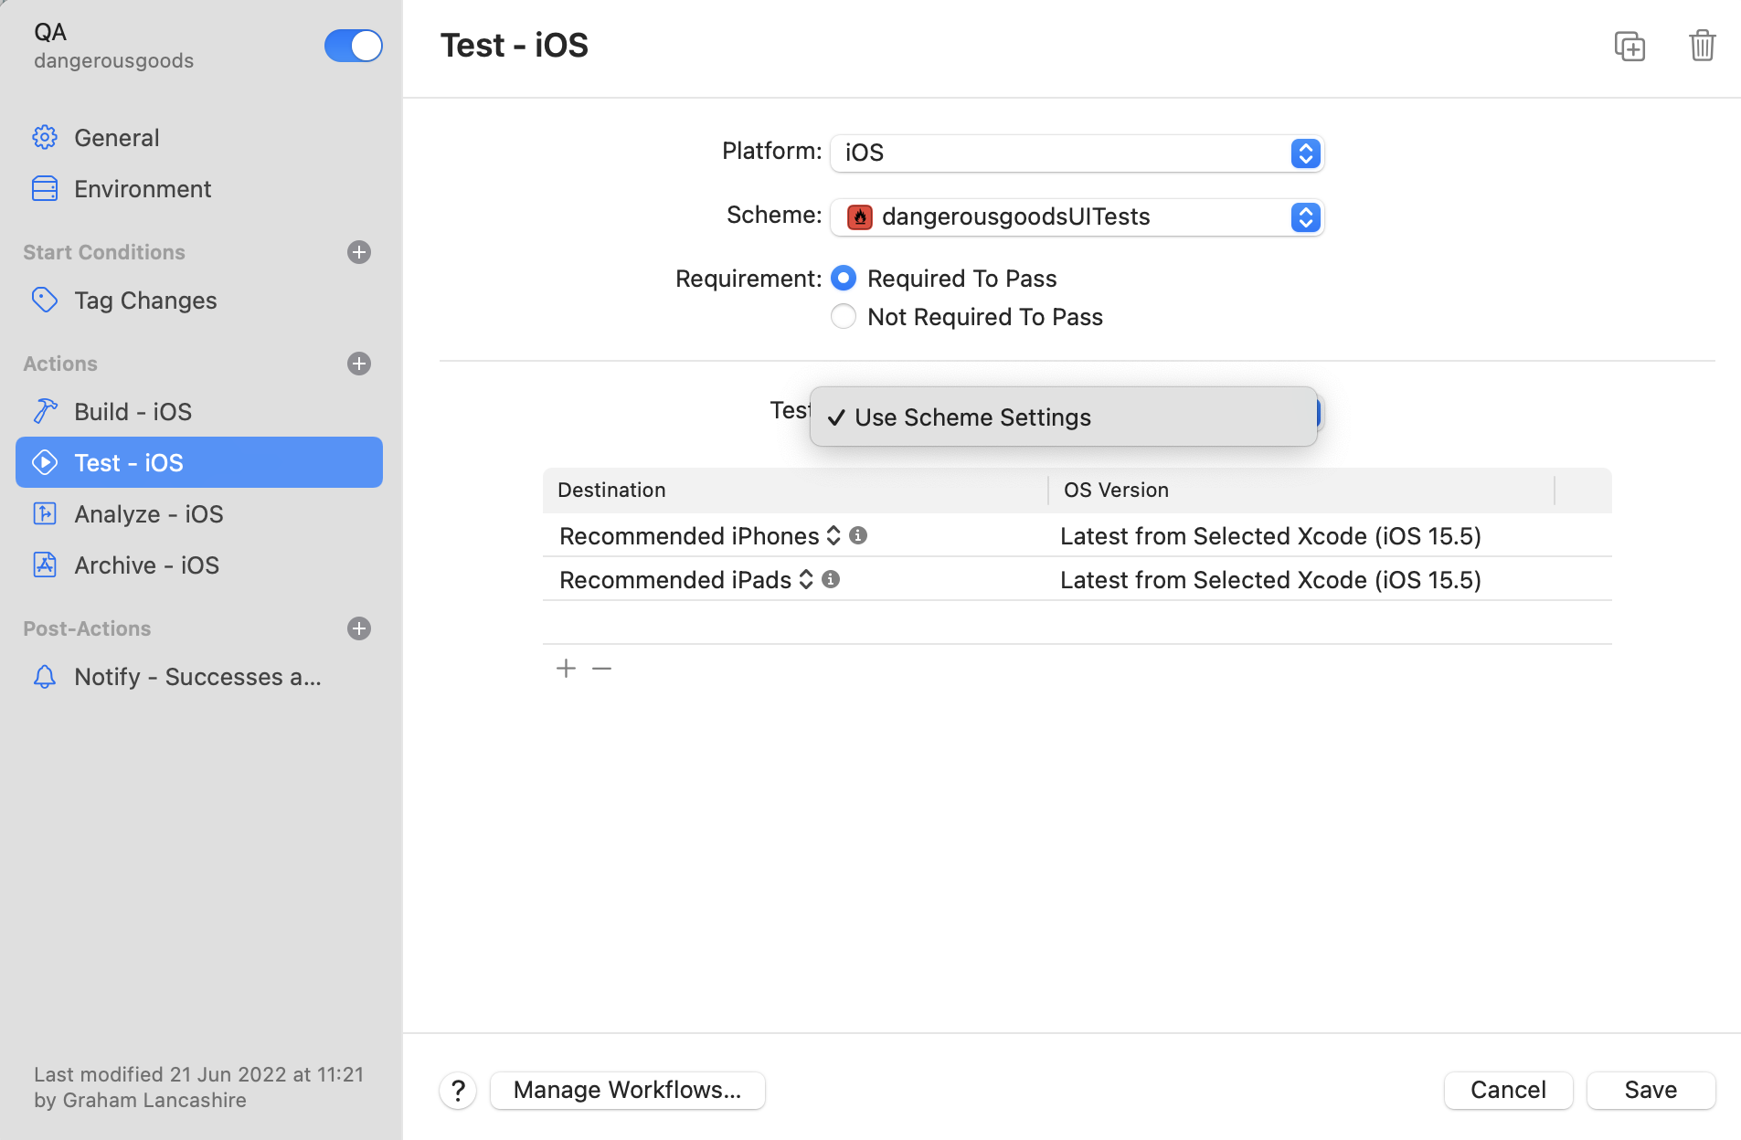This screenshot has height=1140, width=1741.
Task: Select Use Scheme Settings menu item
Action: pyautogui.click(x=1063, y=417)
